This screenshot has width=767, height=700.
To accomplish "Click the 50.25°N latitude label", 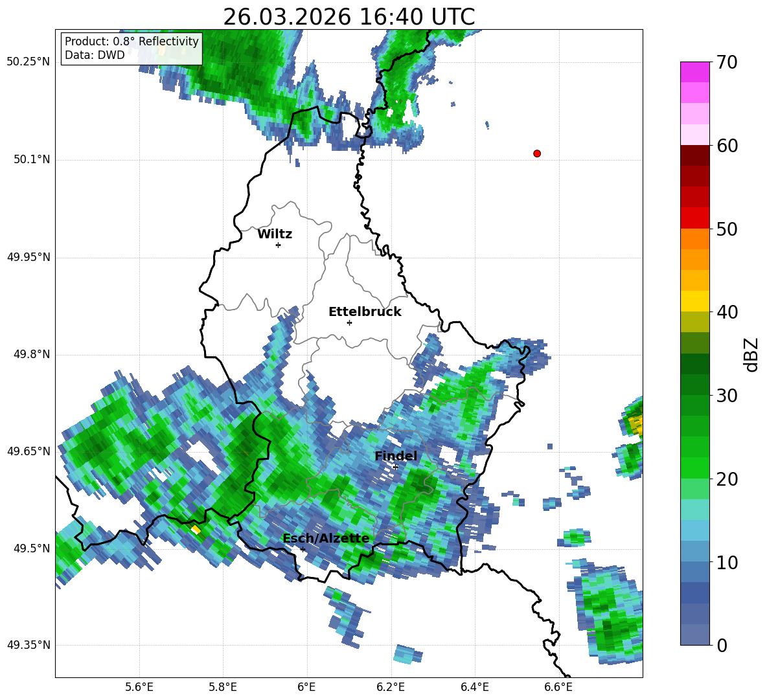I will (29, 62).
